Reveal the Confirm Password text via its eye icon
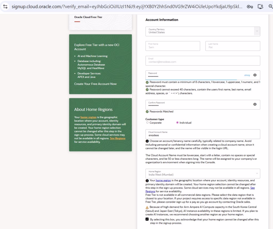This screenshot has width=273, height=229. coord(255,104)
